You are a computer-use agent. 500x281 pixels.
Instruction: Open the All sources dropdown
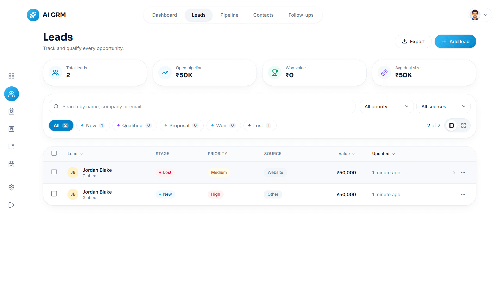[443, 106]
